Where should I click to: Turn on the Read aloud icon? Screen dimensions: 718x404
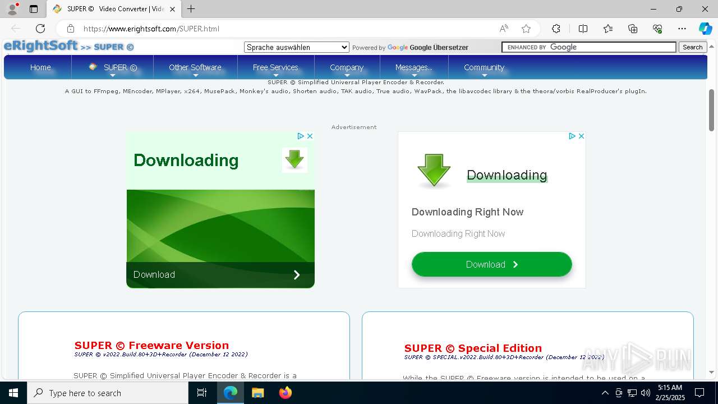click(x=504, y=29)
